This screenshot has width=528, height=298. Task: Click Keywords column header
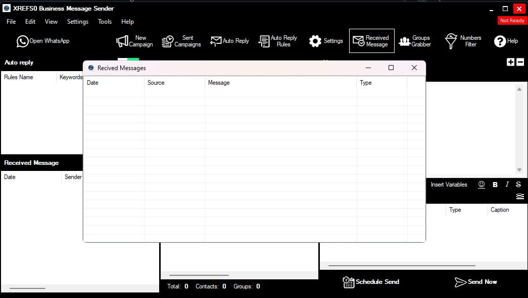coord(71,77)
